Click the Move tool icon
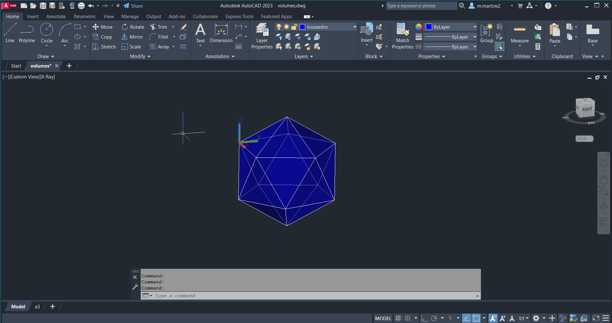Viewport: 612px width, 323px height. [95, 27]
